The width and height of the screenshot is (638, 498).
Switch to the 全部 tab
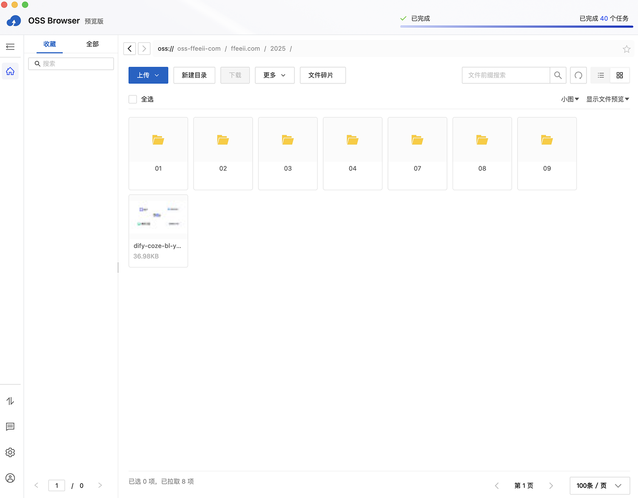pos(92,44)
